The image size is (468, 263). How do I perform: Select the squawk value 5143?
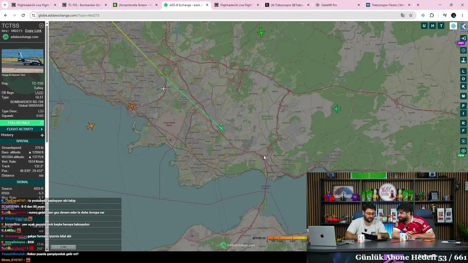point(40,116)
